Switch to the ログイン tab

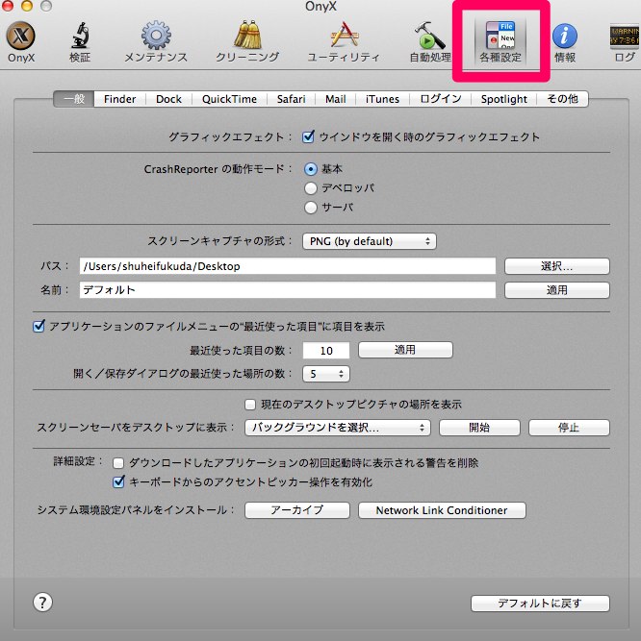coord(441,99)
